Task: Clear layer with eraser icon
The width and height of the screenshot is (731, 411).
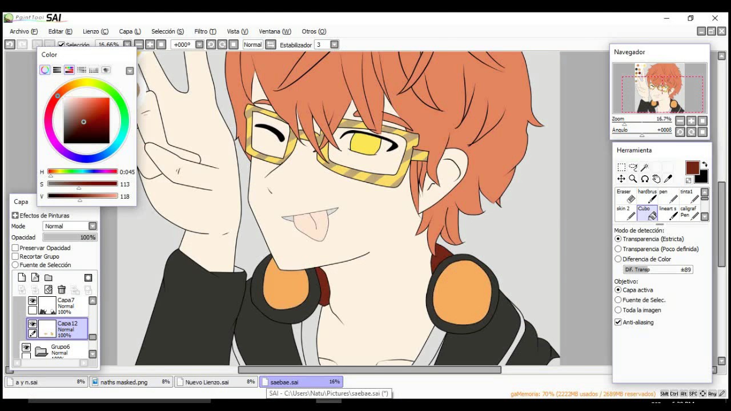Action: point(49,290)
